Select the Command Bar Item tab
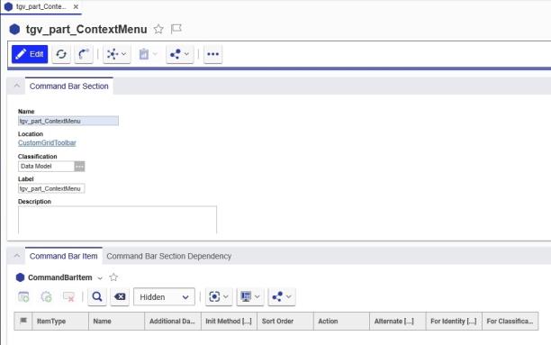551x345 pixels. point(64,256)
